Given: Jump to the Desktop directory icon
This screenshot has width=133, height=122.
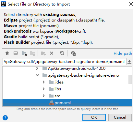Looking at the screenshot, I should tap(16, 53).
